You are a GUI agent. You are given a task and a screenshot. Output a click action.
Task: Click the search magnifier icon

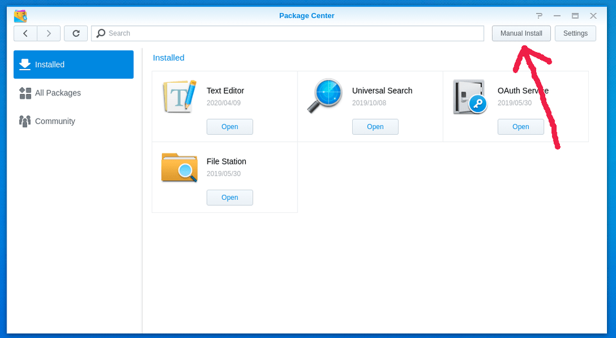(x=101, y=33)
